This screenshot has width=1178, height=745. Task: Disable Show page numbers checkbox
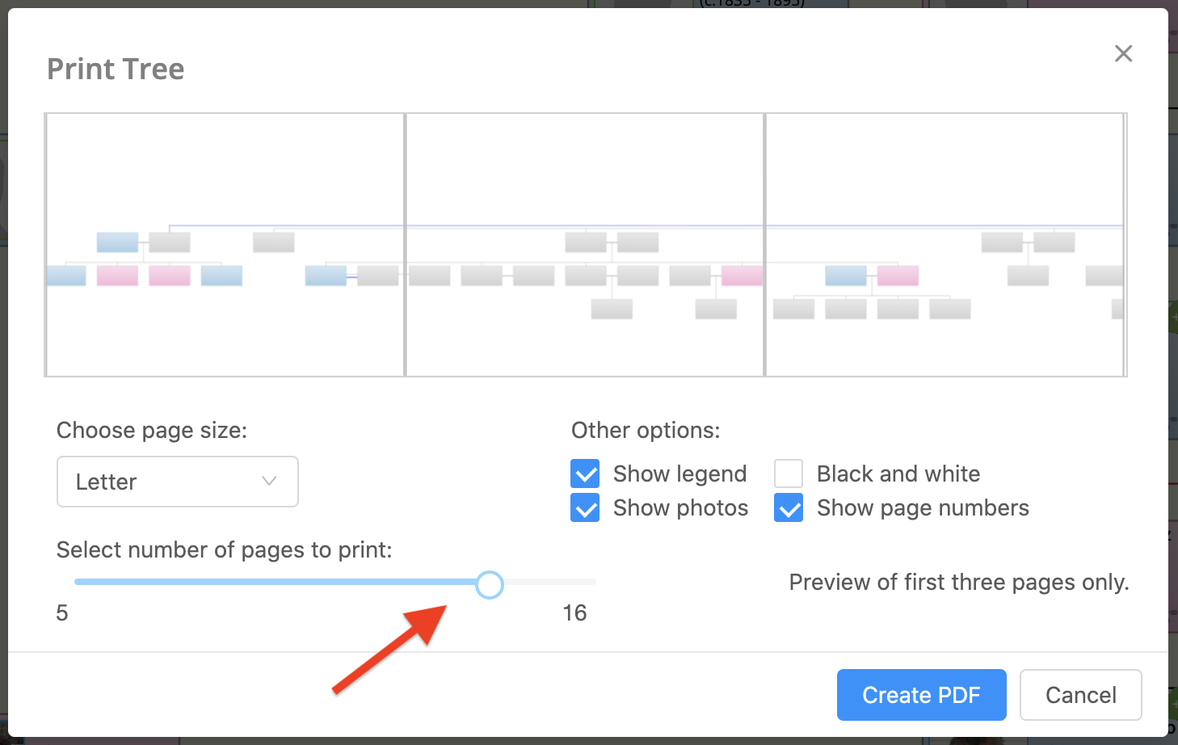(789, 508)
